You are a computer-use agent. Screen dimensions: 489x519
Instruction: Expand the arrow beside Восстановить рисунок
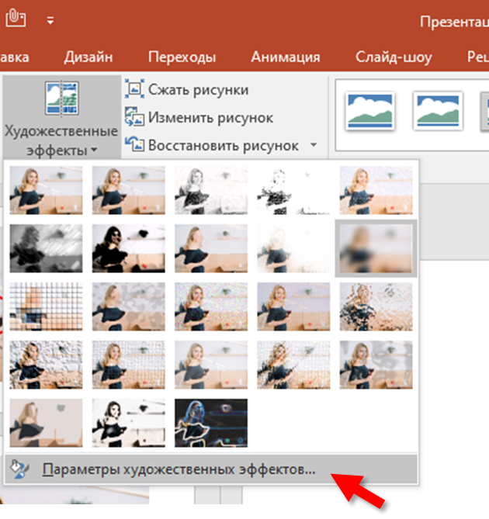314,145
